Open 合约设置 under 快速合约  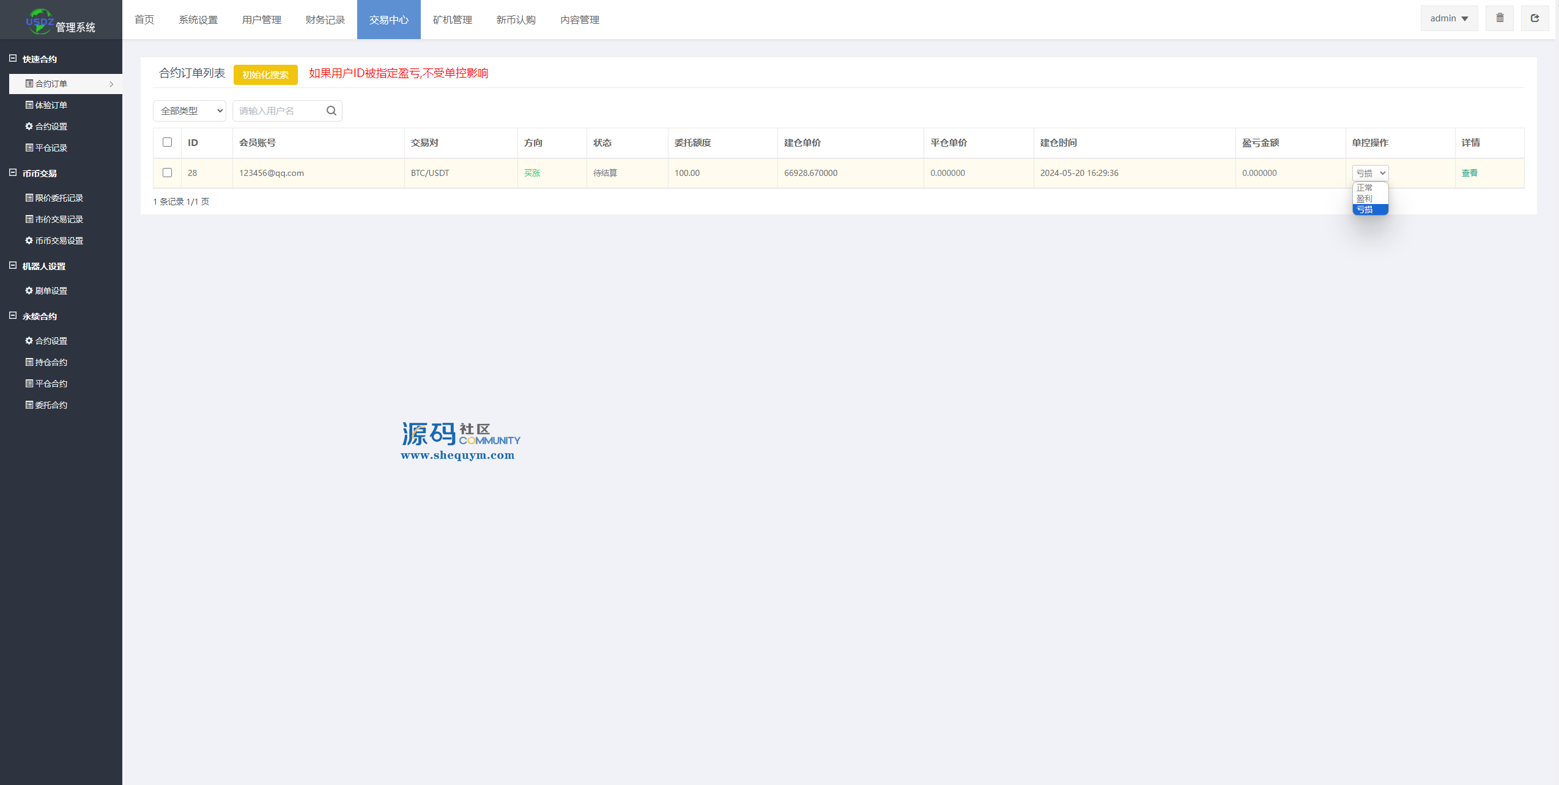click(46, 126)
